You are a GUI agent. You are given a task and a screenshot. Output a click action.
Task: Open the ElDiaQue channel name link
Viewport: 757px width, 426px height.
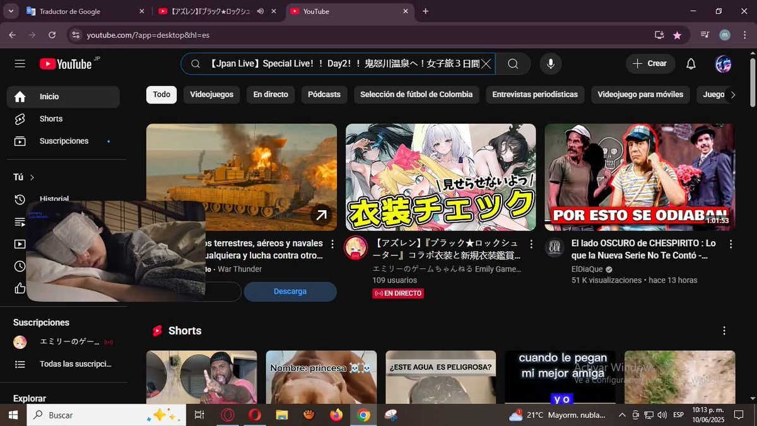click(x=587, y=269)
